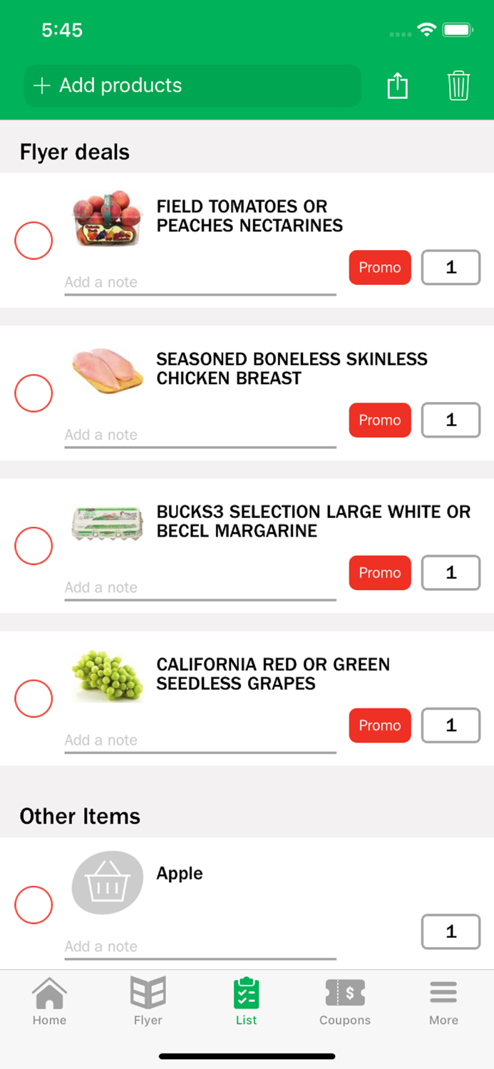Image resolution: width=494 pixels, height=1069 pixels.
Task: Mark the SEASONED BONELESS SKINLESS CHICKEN BREAST complete
Action: tap(34, 393)
